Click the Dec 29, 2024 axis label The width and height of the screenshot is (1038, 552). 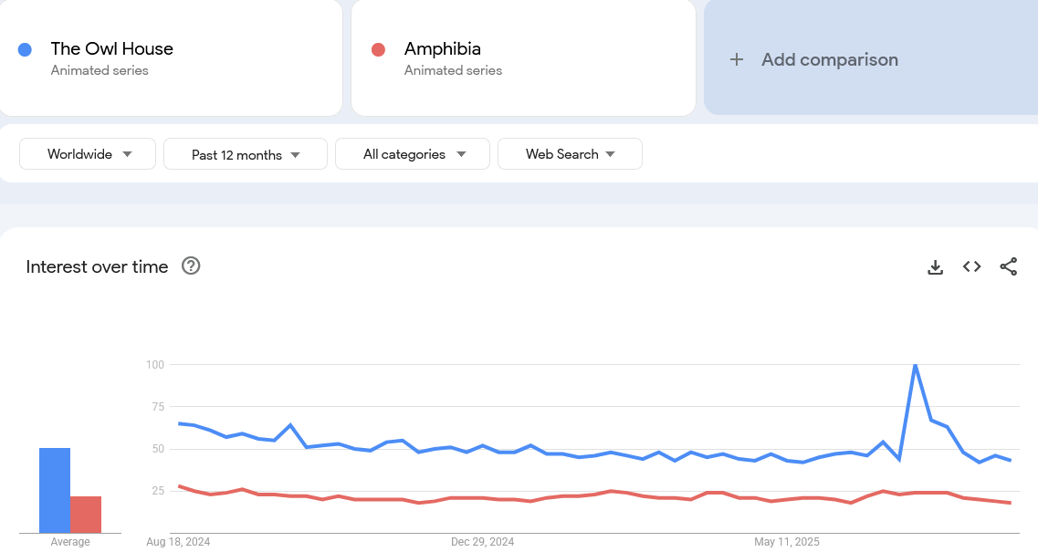point(483,542)
